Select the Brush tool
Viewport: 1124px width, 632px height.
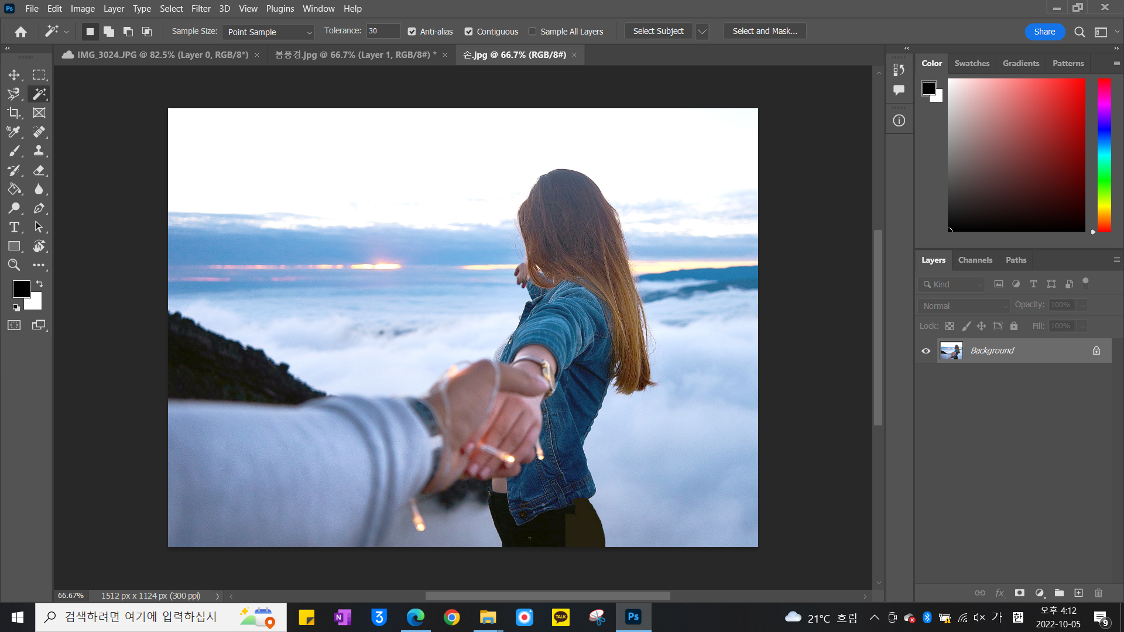coord(14,151)
